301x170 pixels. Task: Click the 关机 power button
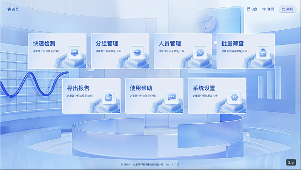click(x=287, y=9)
